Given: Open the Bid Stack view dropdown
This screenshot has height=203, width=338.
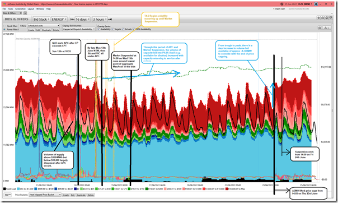Looking at the screenshot, I should (41, 19).
